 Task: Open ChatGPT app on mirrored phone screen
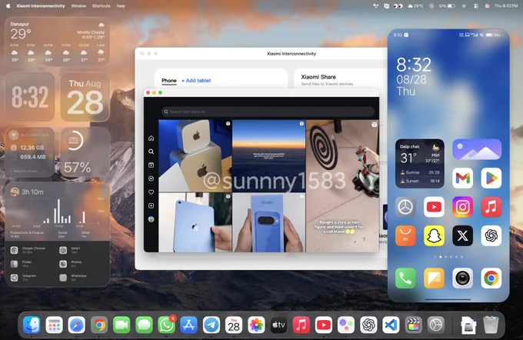[491, 235]
